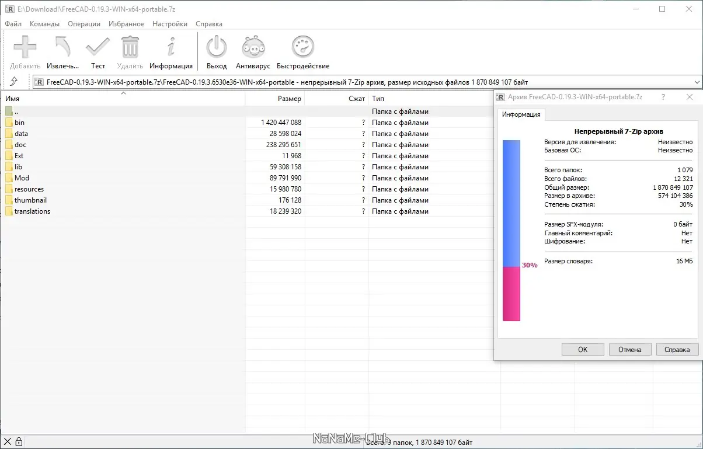Launch the Антивирус pig icon
This screenshot has height=449, width=703.
253,47
